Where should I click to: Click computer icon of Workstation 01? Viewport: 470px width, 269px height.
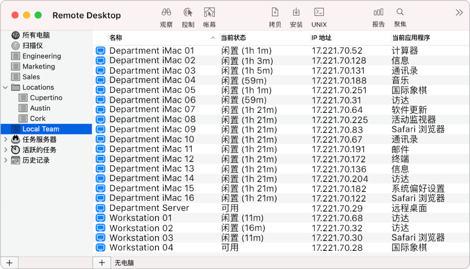coord(101,218)
